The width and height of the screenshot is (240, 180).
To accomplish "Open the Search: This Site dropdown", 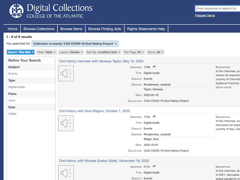I will pyautogui.click(x=21, y=52).
